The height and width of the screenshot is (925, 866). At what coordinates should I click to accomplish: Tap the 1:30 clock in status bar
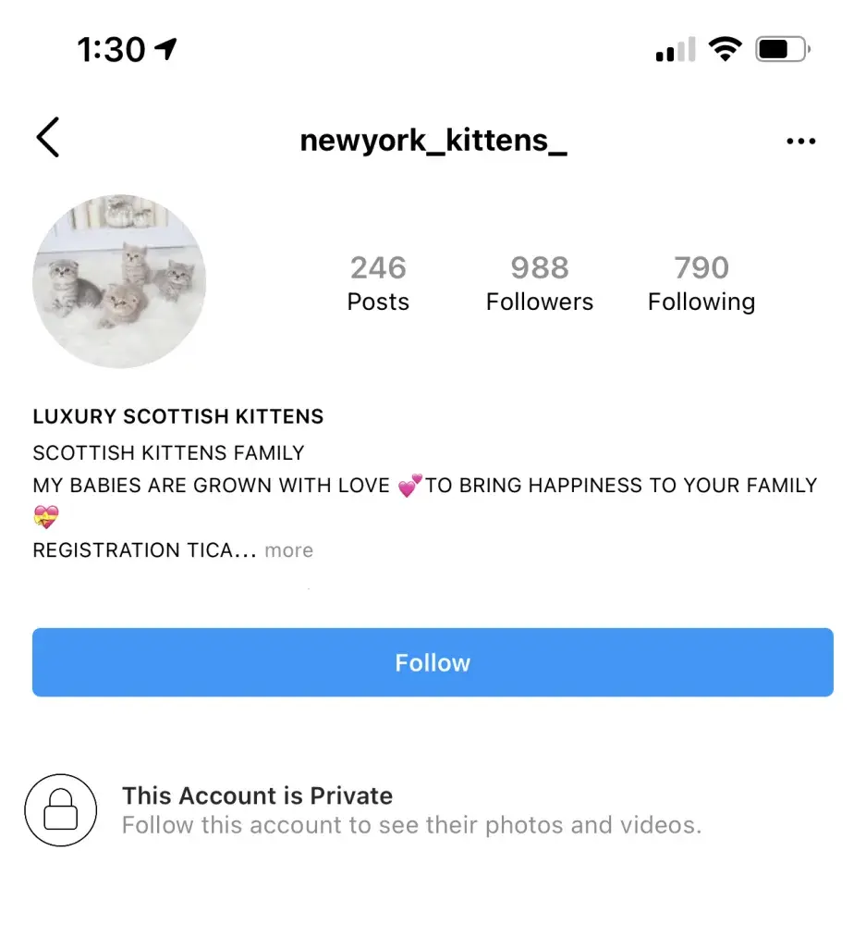coord(111,50)
